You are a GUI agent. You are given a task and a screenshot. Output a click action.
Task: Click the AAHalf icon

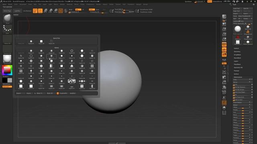coord(224,39)
